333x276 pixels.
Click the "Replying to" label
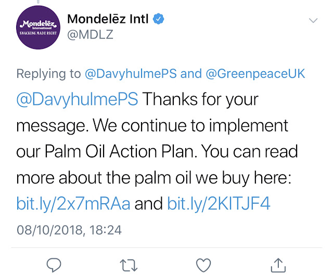coord(48,74)
